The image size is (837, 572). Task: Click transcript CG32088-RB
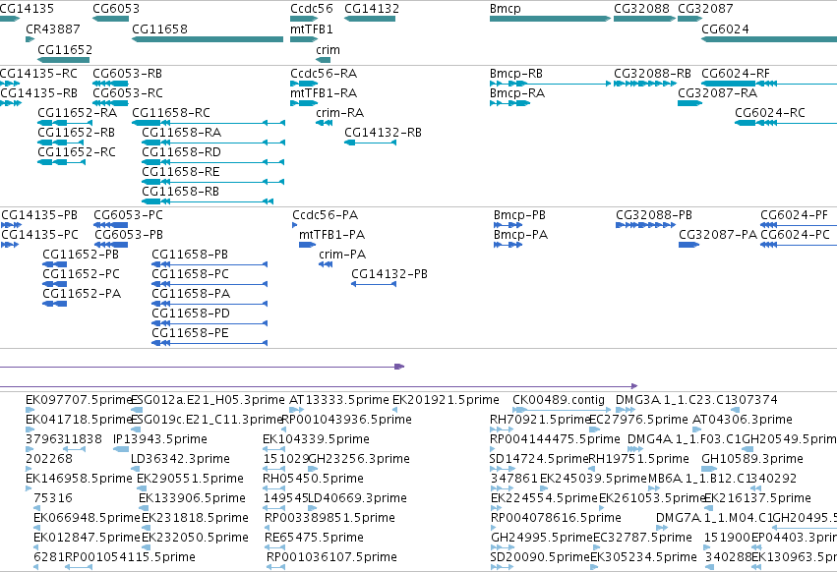(x=645, y=84)
